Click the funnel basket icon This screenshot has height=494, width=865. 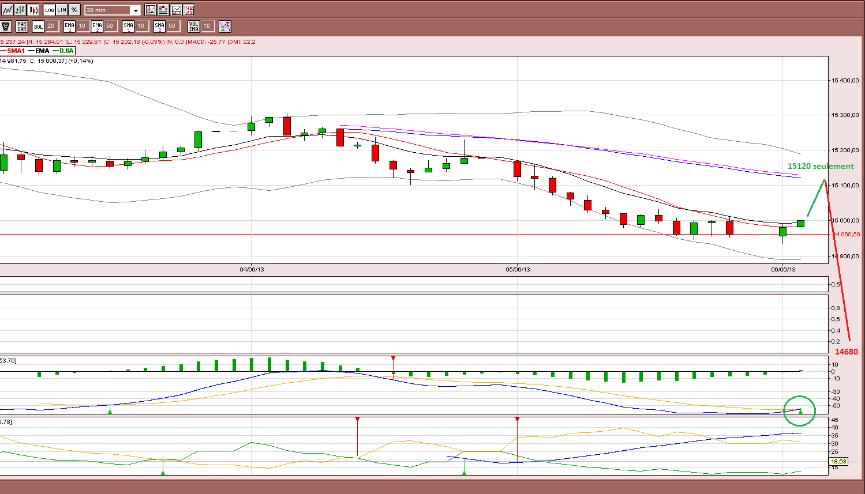[6, 26]
